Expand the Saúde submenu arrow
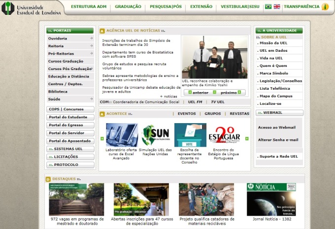The height and width of the screenshot is (229, 335). pyautogui.click(x=92, y=99)
